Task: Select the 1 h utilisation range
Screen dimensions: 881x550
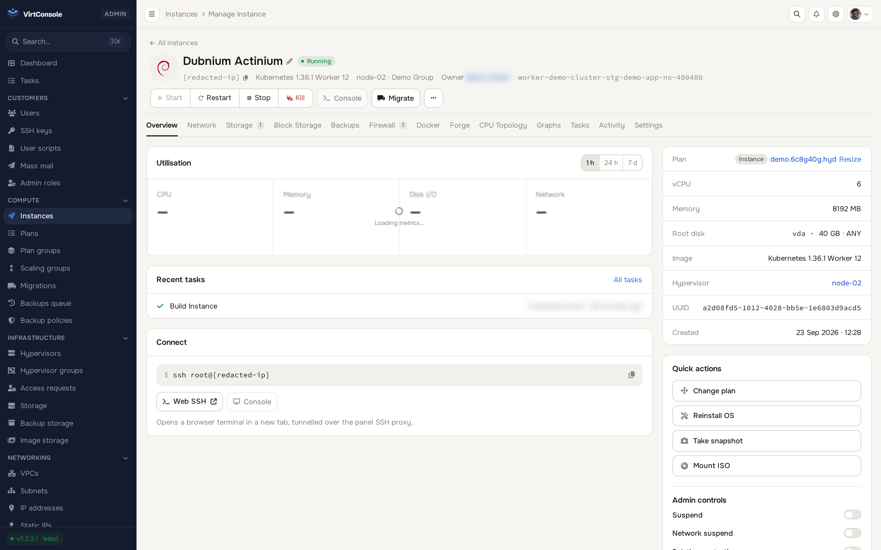Action: pyautogui.click(x=590, y=163)
